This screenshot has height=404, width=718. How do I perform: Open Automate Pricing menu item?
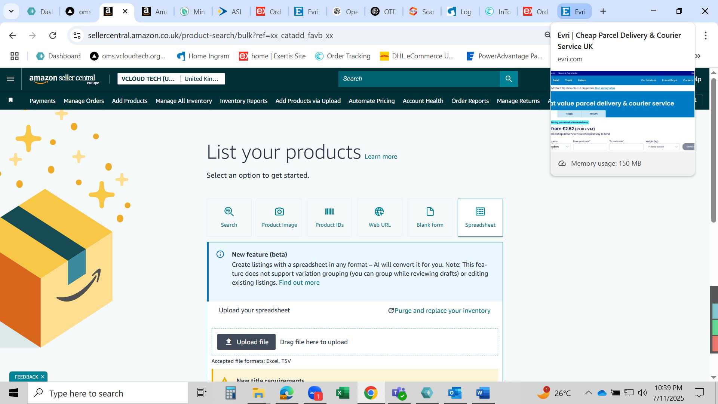[371, 101]
